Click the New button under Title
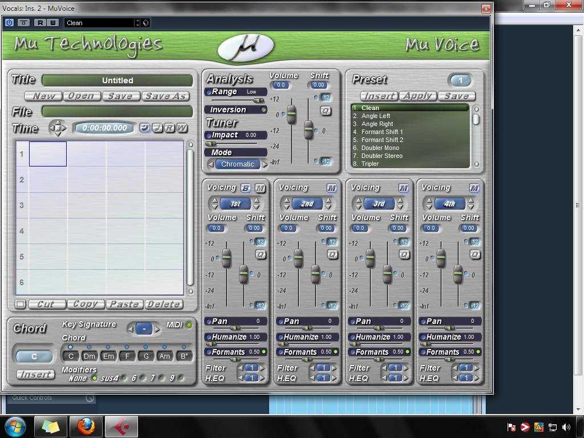The height and width of the screenshot is (438, 584). point(43,96)
